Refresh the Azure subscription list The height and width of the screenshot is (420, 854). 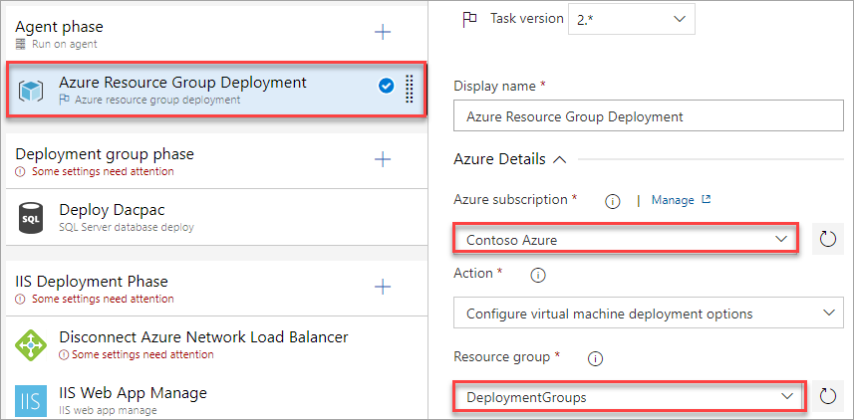pos(828,240)
